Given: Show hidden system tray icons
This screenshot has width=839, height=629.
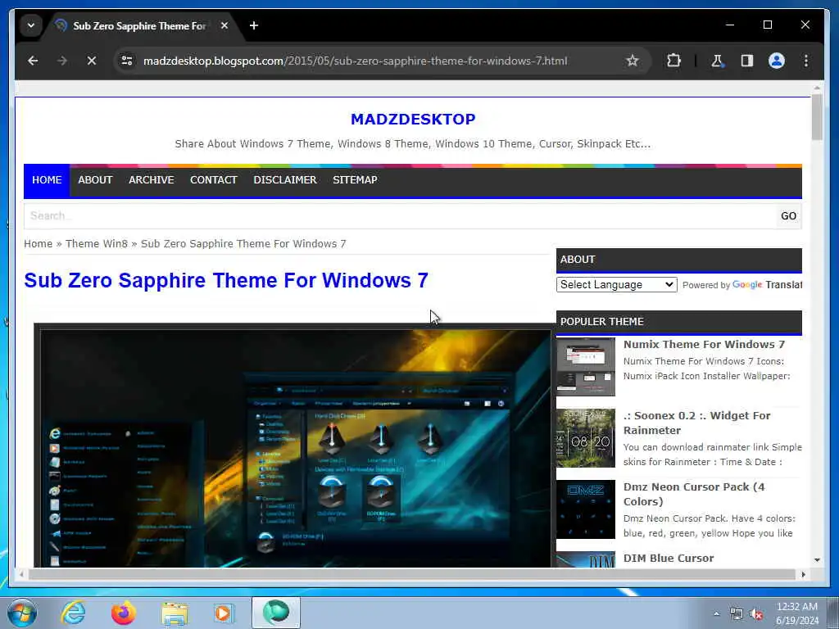Looking at the screenshot, I should pyautogui.click(x=716, y=613).
